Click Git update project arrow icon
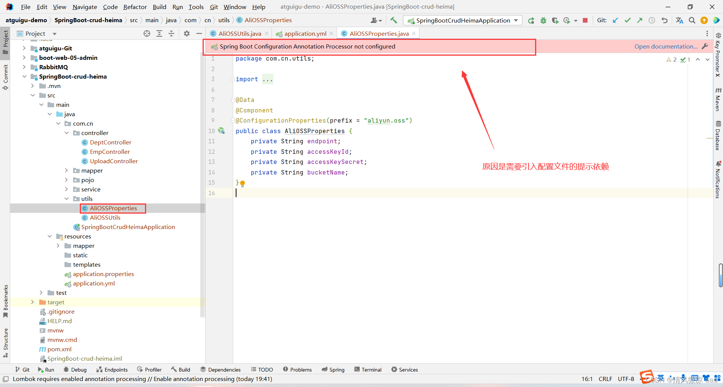The image size is (723, 387). 615,20
